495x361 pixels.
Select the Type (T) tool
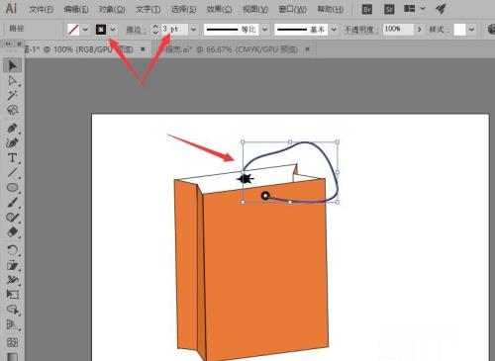coord(13,158)
